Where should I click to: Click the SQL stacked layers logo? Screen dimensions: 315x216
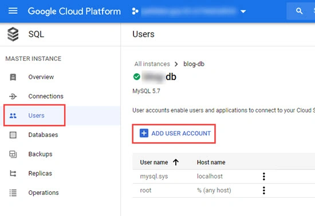coord(13,34)
